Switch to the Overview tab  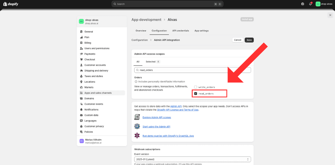(x=141, y=30)
